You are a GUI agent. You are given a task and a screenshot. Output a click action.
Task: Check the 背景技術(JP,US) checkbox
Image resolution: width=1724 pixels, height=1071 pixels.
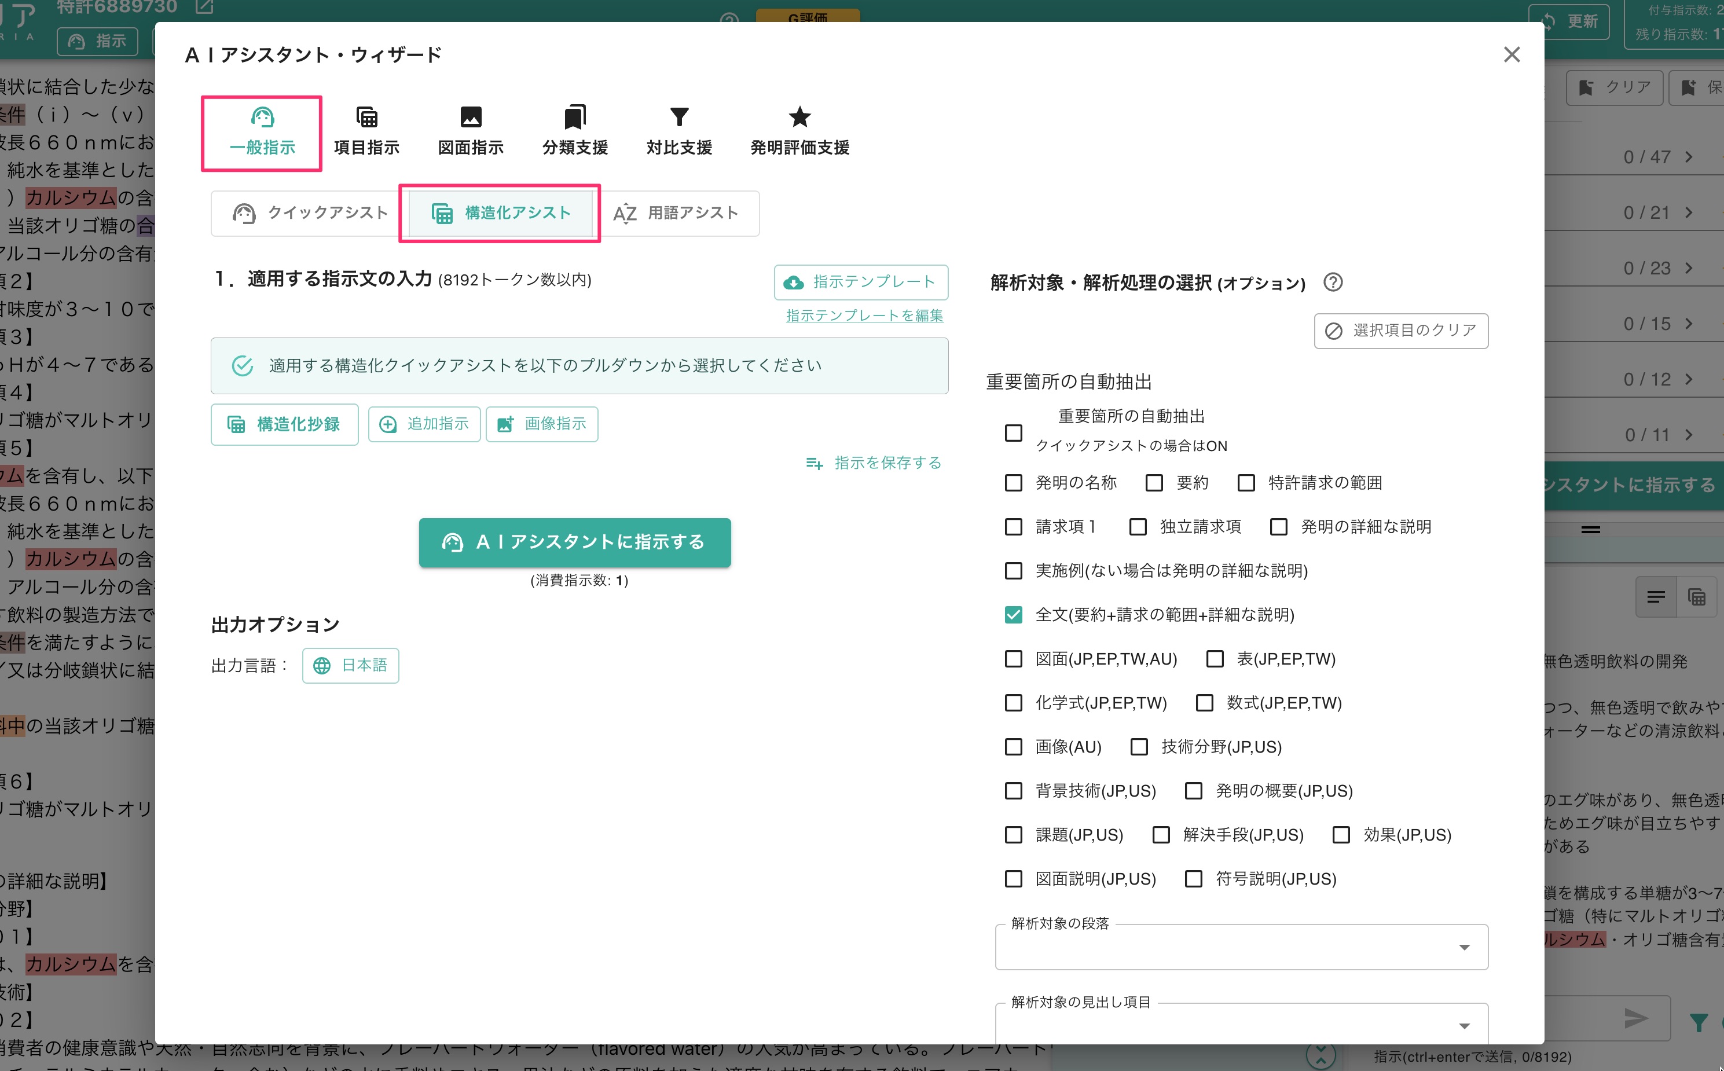click(x=1014, y=790)
